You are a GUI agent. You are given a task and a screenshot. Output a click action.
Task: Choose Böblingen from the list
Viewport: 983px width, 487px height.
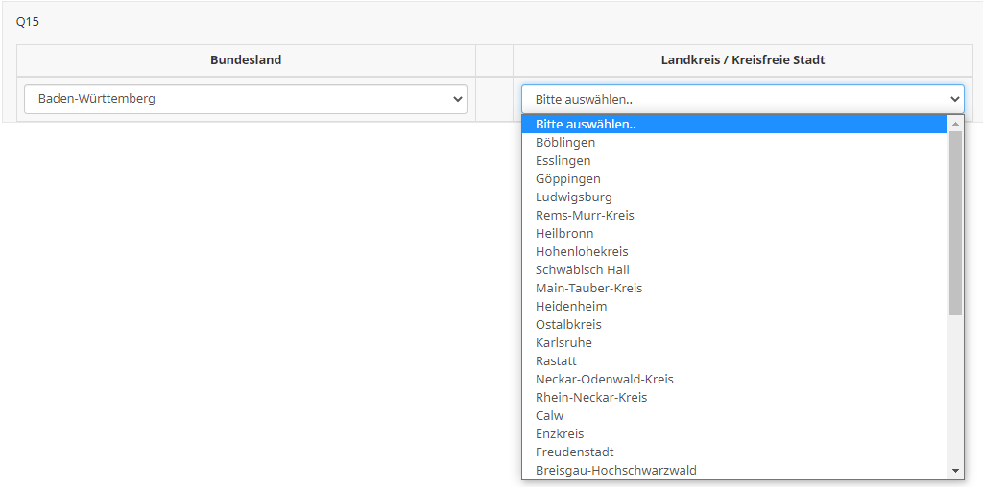565,143
